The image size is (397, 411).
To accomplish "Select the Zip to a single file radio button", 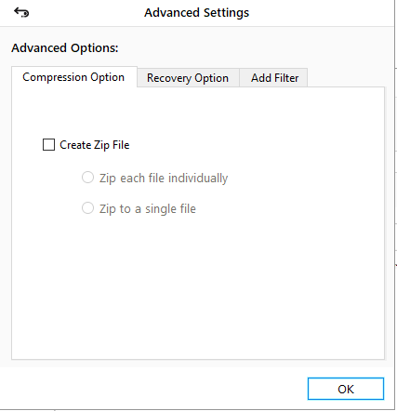I will (87, 208).
